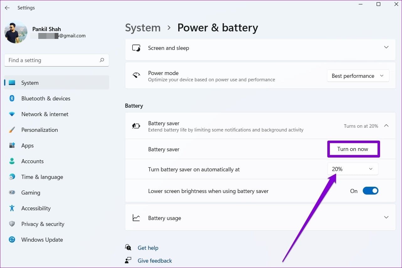The image size is (402, 268).
Task: Click the Battery saver half-moon battery icon
Action: (136, 126)
